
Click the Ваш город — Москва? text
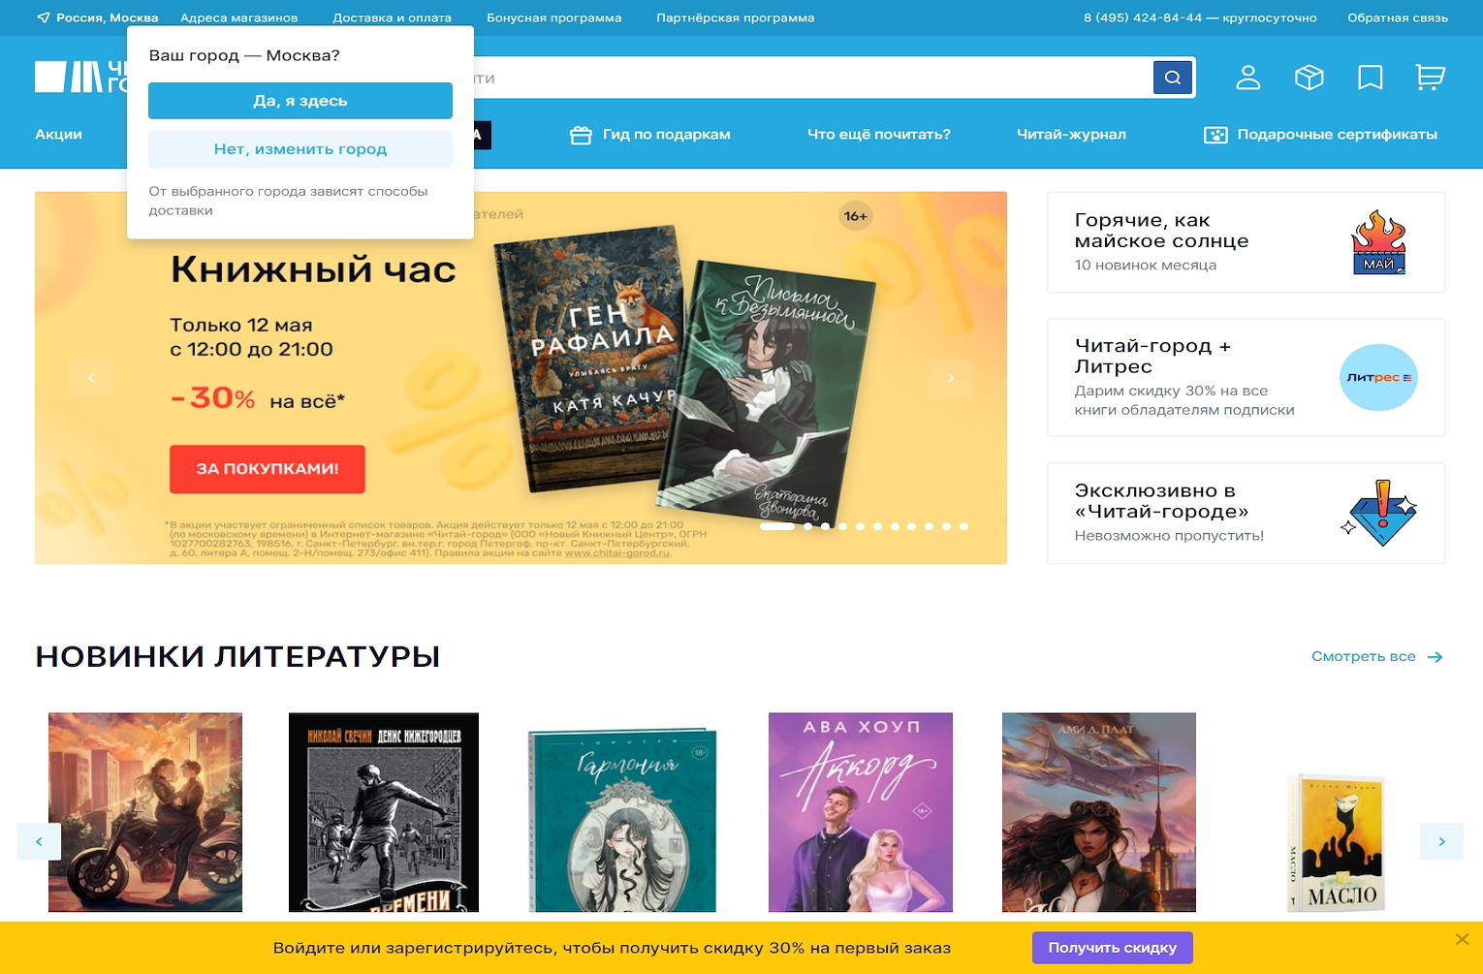tap(244, 55)
